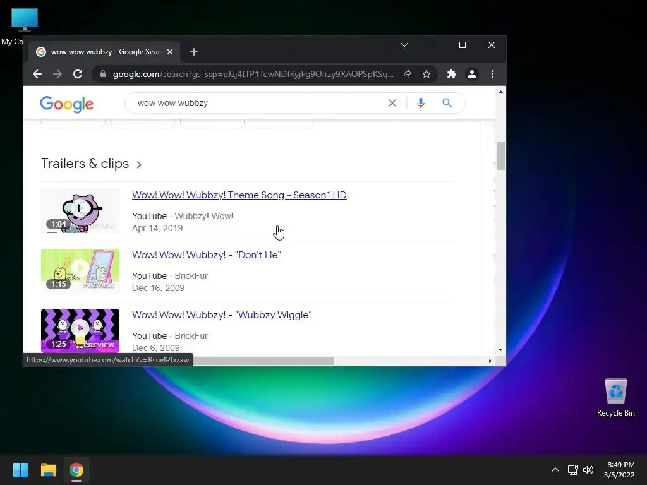The height and width of the screenshot is (485, 647).
Task: Open the clock showing 3:49 PM
Action: coord(619,470)
